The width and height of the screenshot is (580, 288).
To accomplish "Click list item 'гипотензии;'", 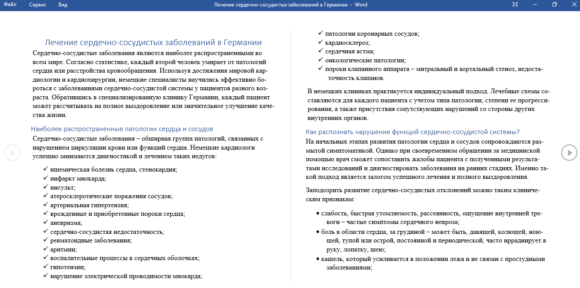I will tap(68, 267).
